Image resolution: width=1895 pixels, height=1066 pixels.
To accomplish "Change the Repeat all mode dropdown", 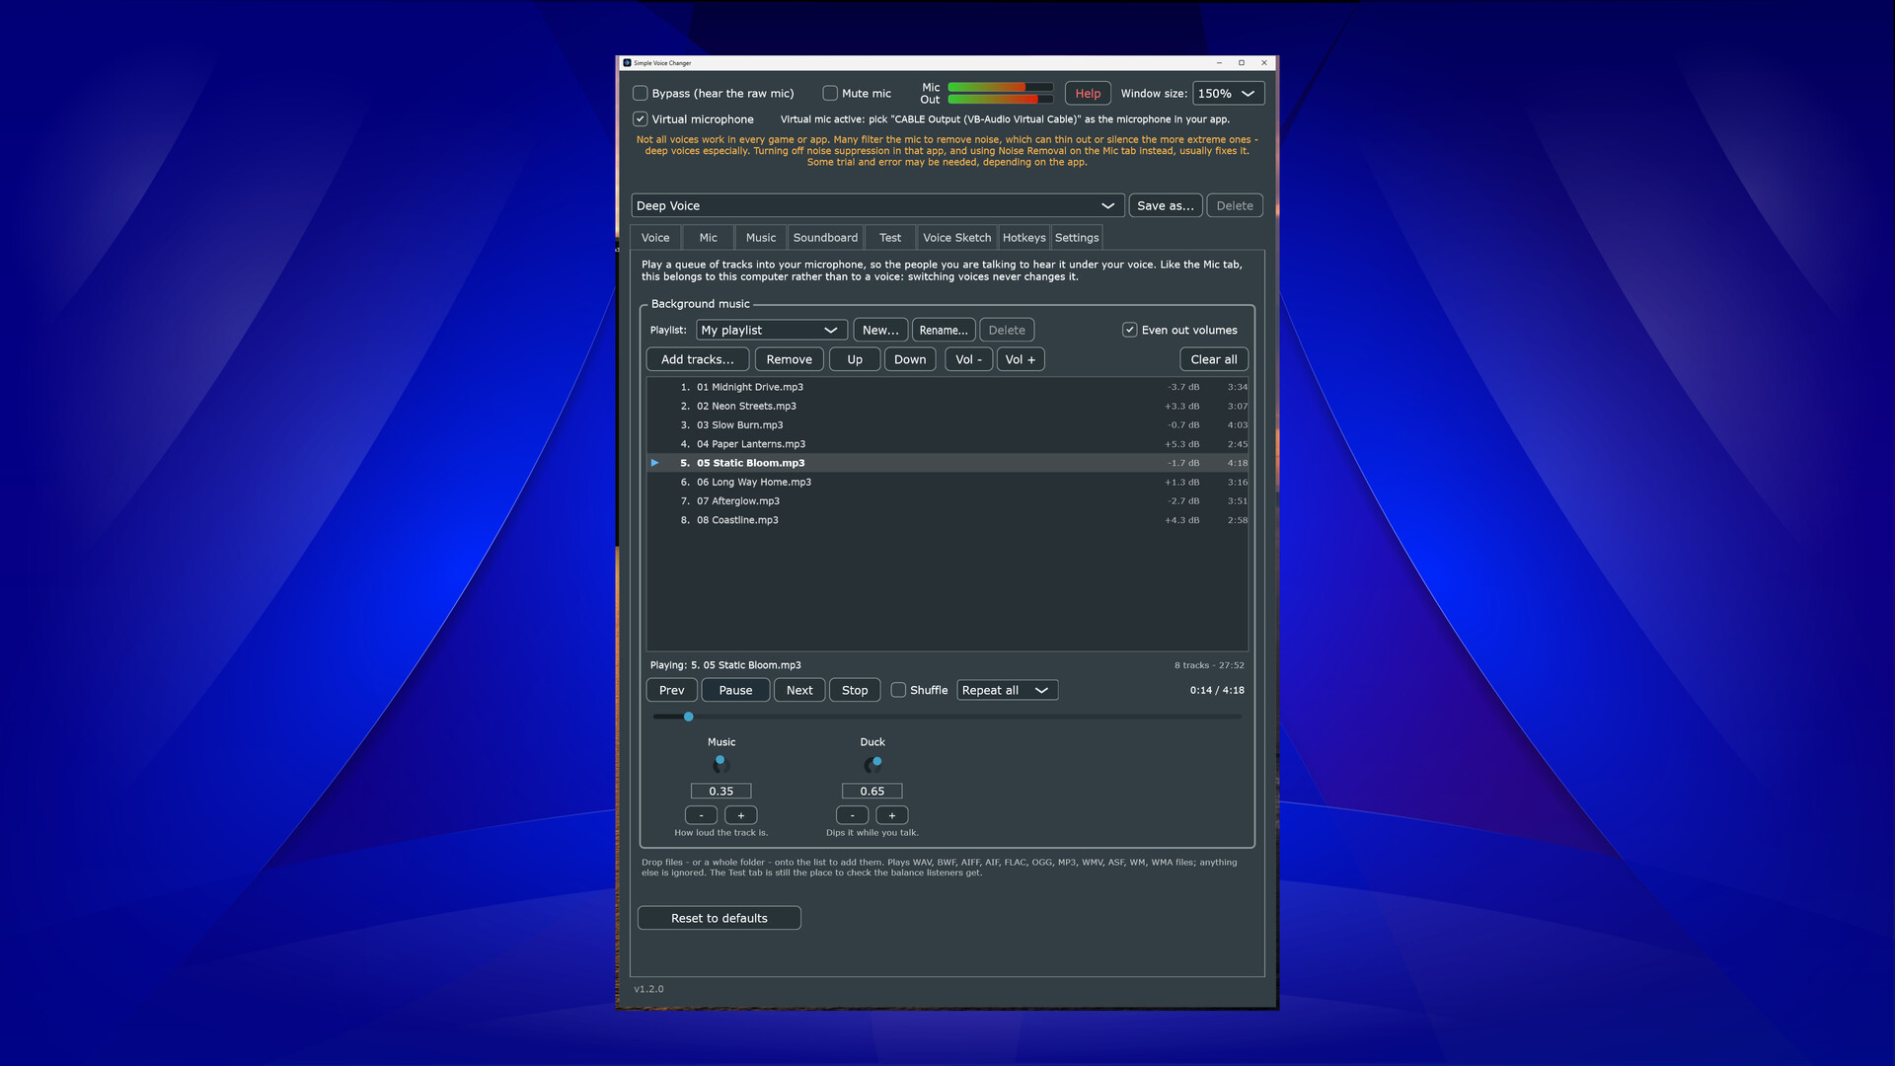I will click(x=1007, y=690).
